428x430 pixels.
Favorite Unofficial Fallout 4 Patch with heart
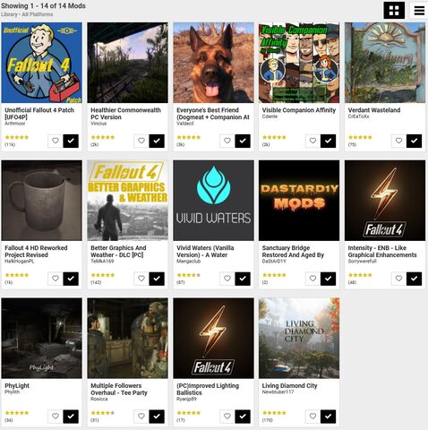tap(56, 141)
